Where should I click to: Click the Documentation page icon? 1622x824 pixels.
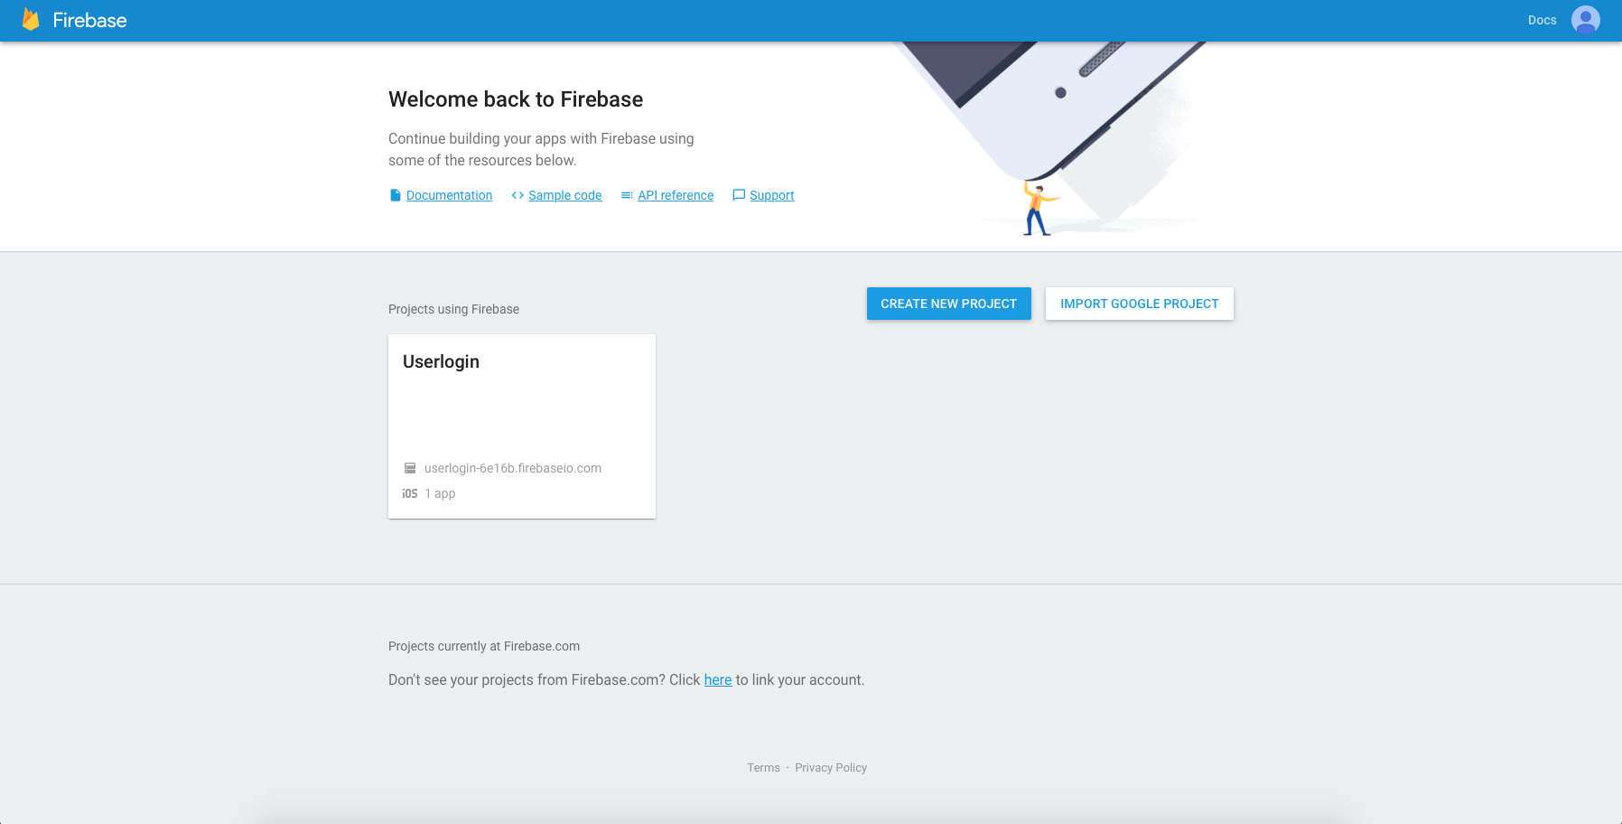click(395, 195)
